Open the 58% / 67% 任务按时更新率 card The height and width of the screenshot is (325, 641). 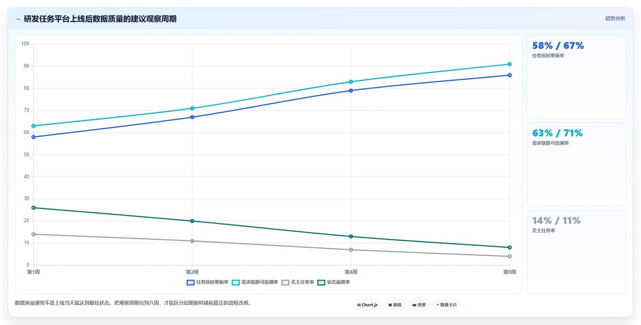point(576,77)
